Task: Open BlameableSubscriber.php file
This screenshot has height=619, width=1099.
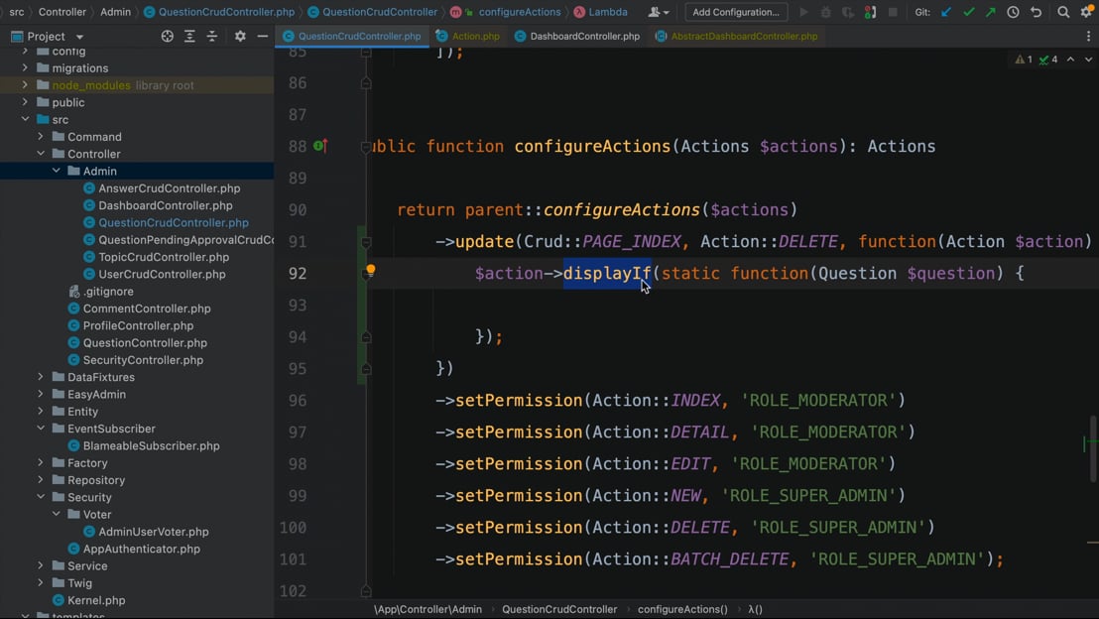Action: tap(152, 445)
